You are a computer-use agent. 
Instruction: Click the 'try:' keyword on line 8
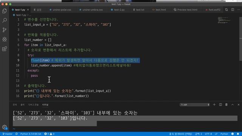31,55
